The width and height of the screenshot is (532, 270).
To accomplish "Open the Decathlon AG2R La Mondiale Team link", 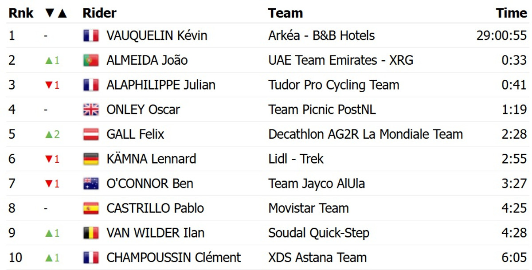I will coord(365,134).
